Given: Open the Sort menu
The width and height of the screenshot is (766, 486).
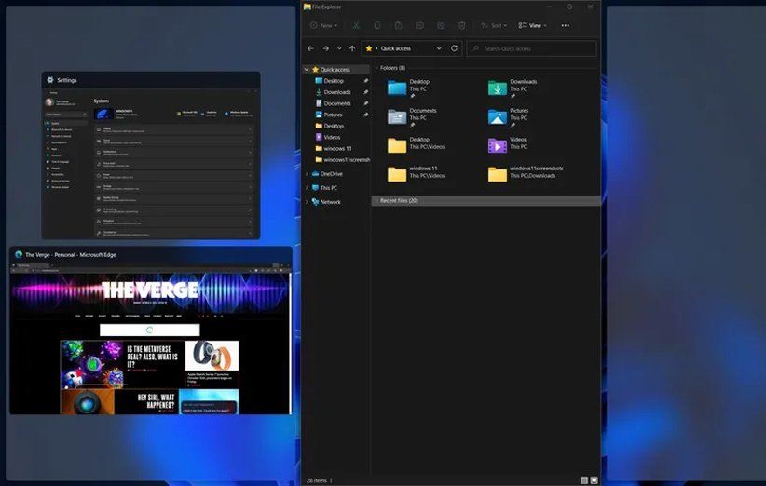Looking at the screenshot, I should click(x=496, y=25).
